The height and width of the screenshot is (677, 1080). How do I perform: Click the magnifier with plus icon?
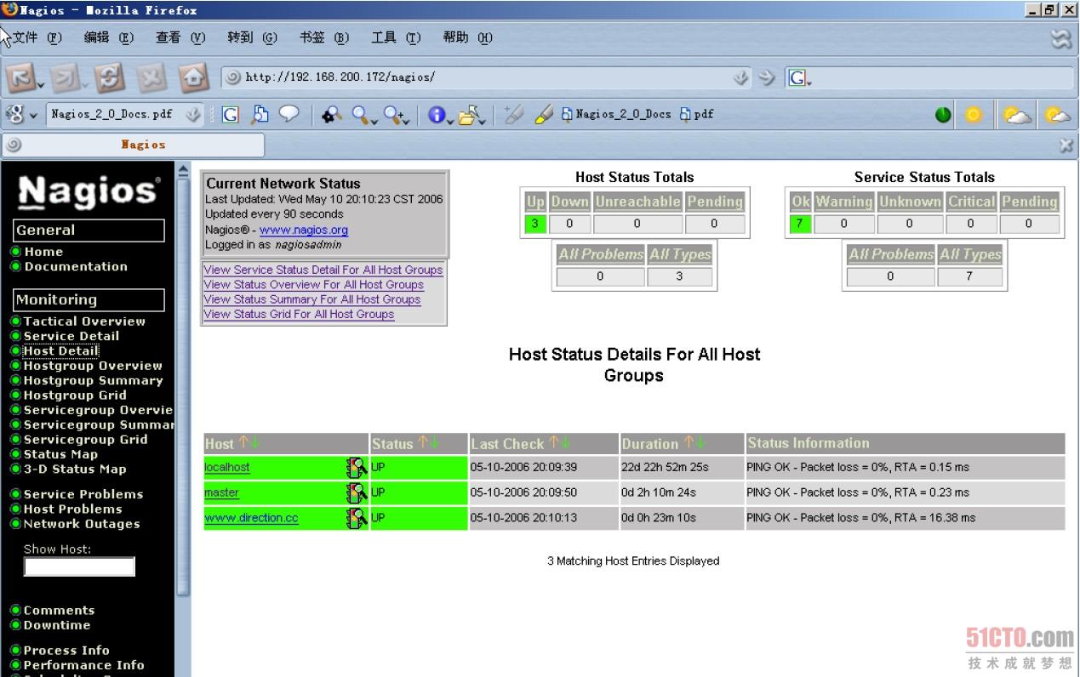point(395,114)
